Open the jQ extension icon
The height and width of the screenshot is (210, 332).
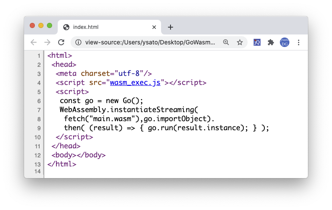257,42
